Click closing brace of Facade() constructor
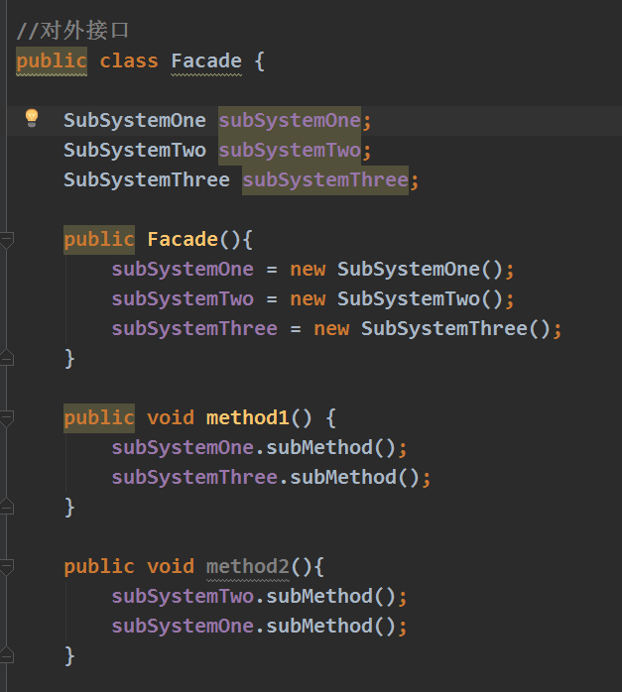This screenshot has width=622, height=692. [x=69, y=358]
